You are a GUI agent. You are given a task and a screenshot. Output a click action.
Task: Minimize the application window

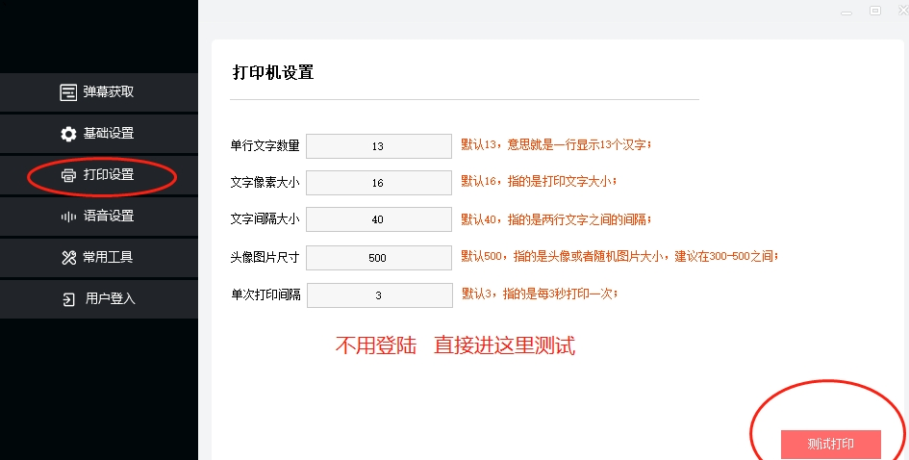846,13
